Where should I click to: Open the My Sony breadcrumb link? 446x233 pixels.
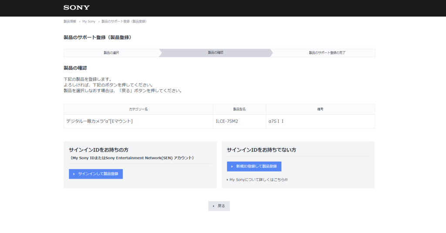click(x=89, y=22)
